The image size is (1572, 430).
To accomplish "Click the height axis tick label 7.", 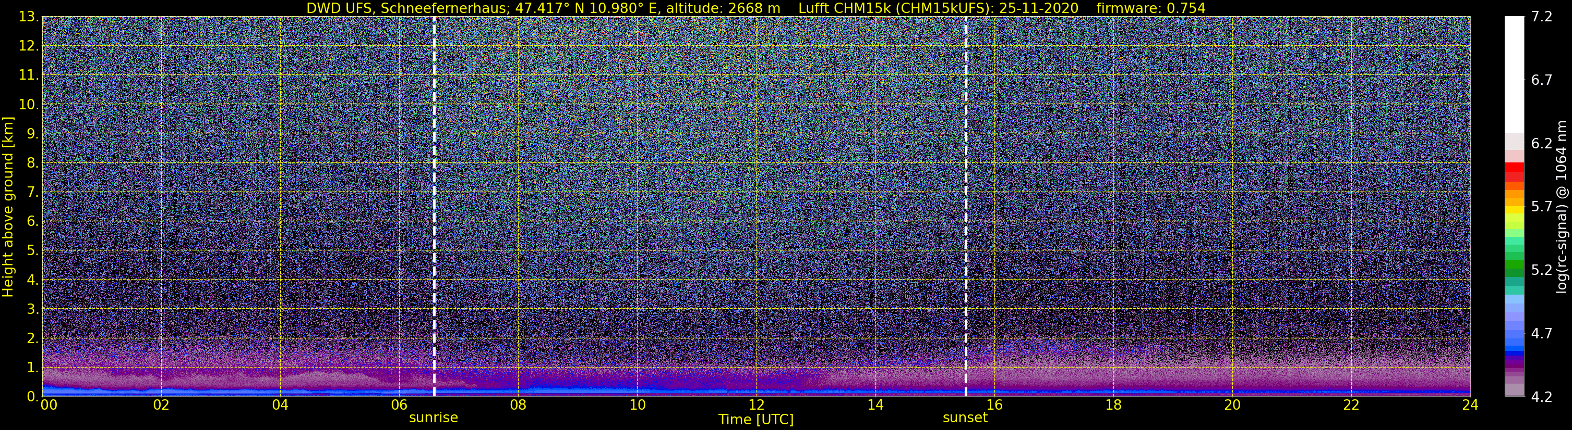I will (x=33, y=193).
